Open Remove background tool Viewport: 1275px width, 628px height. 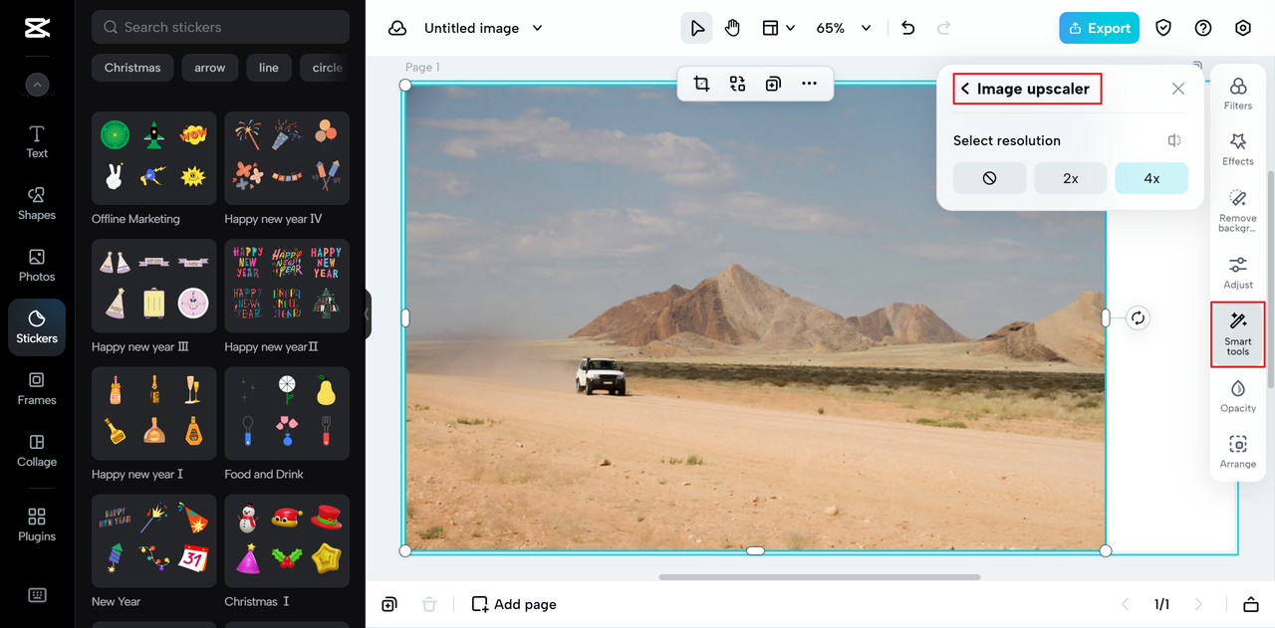(x=1238, y=211)
